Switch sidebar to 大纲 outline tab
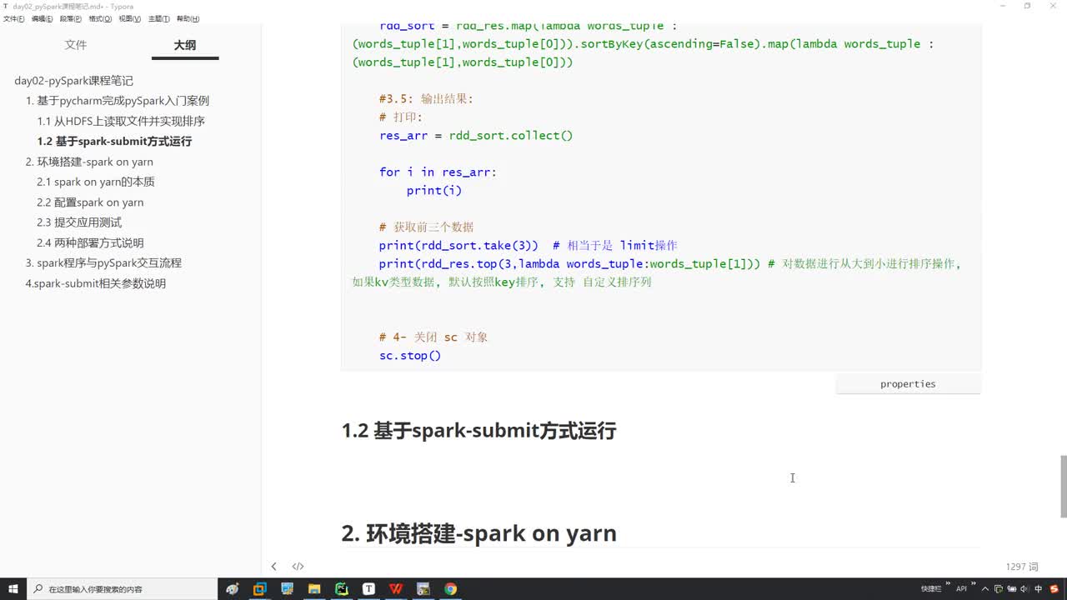Image resolution: width=1067 pixels, height=600 pixels. click(185, 45)
